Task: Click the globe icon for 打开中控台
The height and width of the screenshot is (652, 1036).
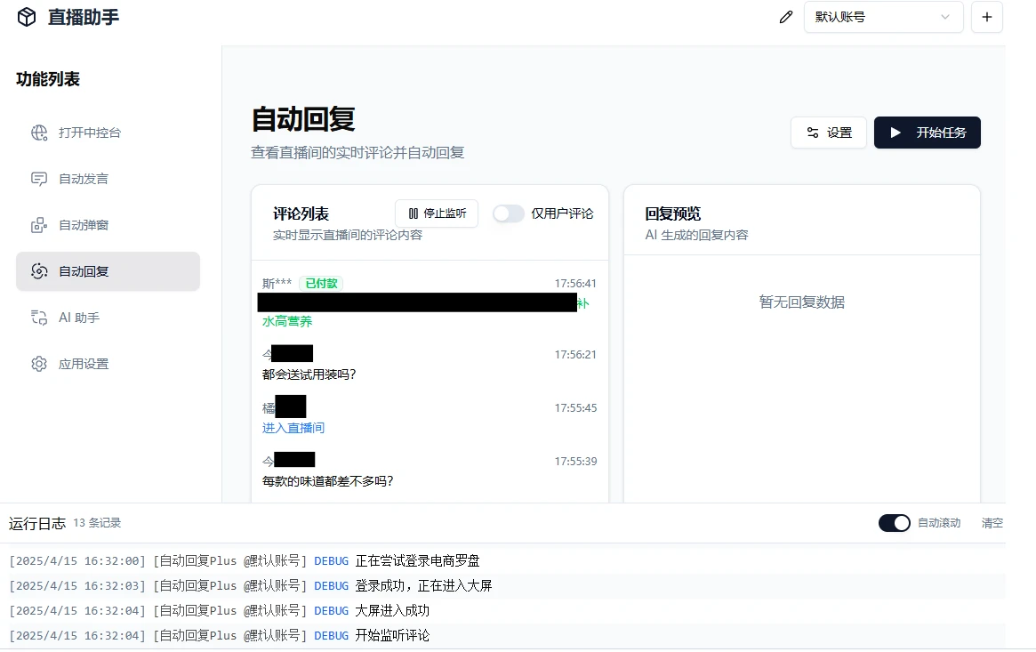Action: click(39, 133)
